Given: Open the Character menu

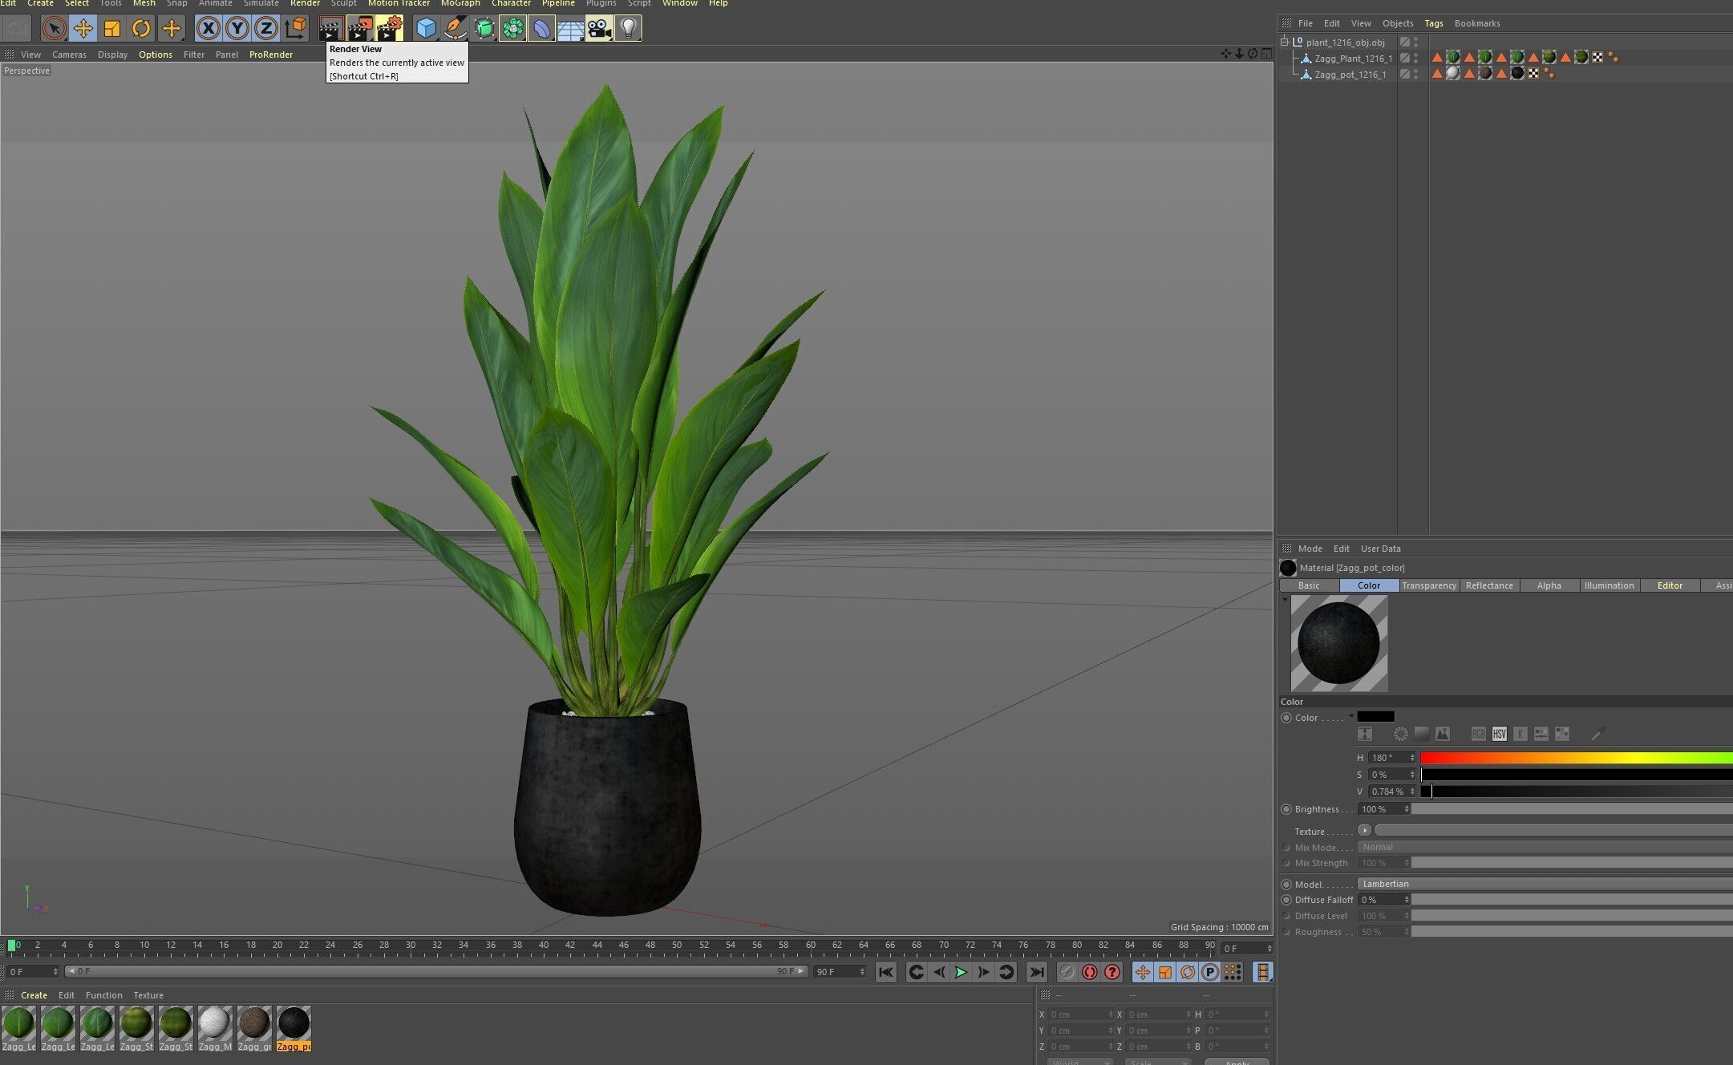Looking at the screenshot, I should [x=511, y=4].
